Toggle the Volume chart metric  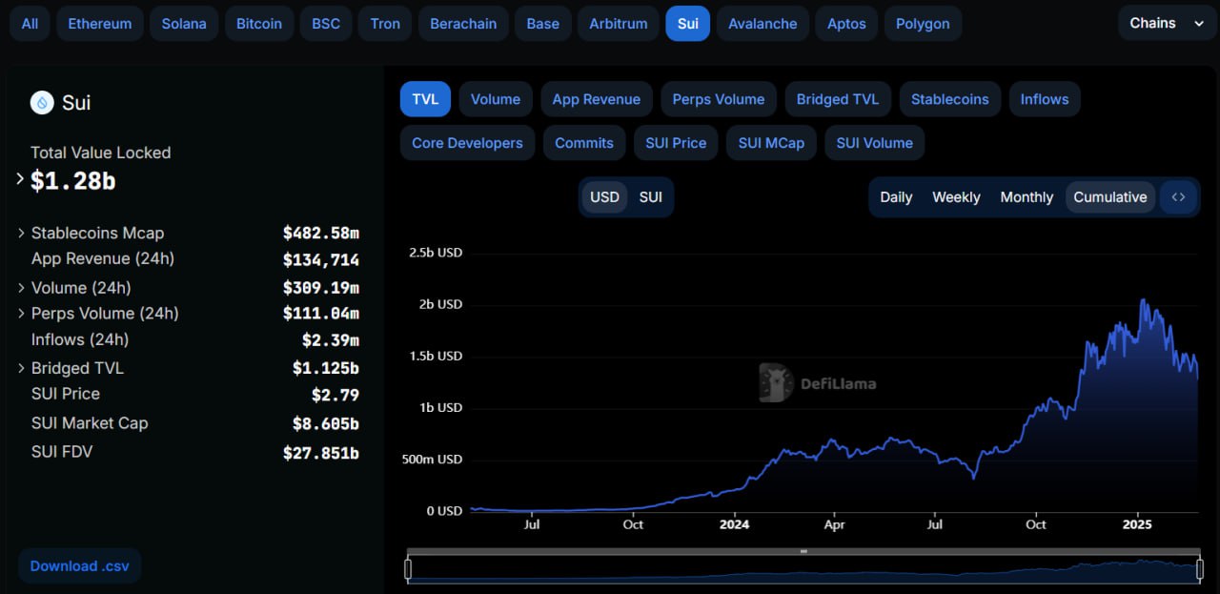pos(496,99)
